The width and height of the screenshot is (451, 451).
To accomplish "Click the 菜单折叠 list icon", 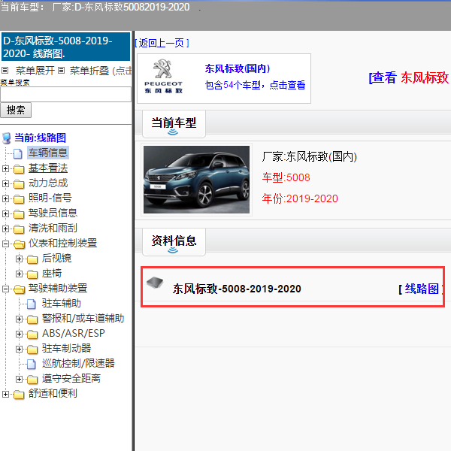I will point(61,70).
